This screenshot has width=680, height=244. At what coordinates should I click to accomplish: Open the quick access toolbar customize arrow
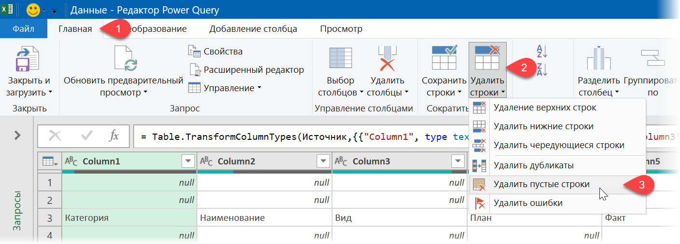point(55,10)
